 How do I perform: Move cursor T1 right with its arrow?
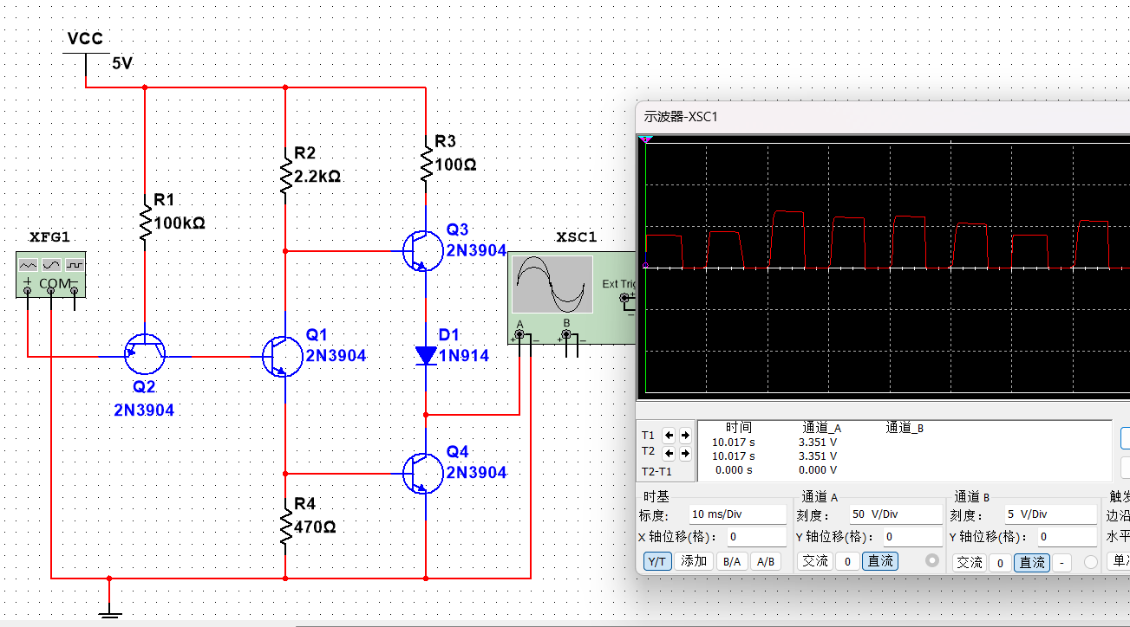[x=685, y=436]
